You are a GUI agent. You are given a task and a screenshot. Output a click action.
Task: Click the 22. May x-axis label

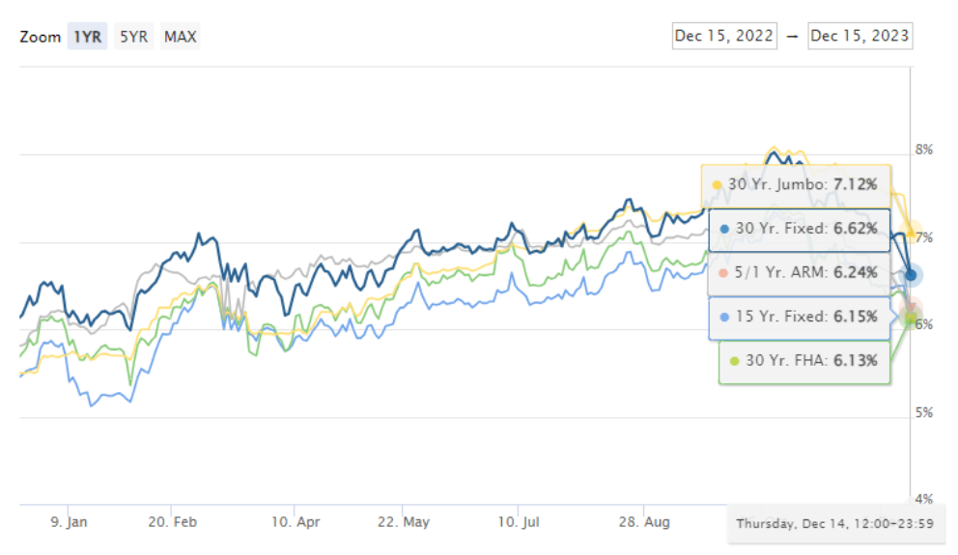point(404,522)
